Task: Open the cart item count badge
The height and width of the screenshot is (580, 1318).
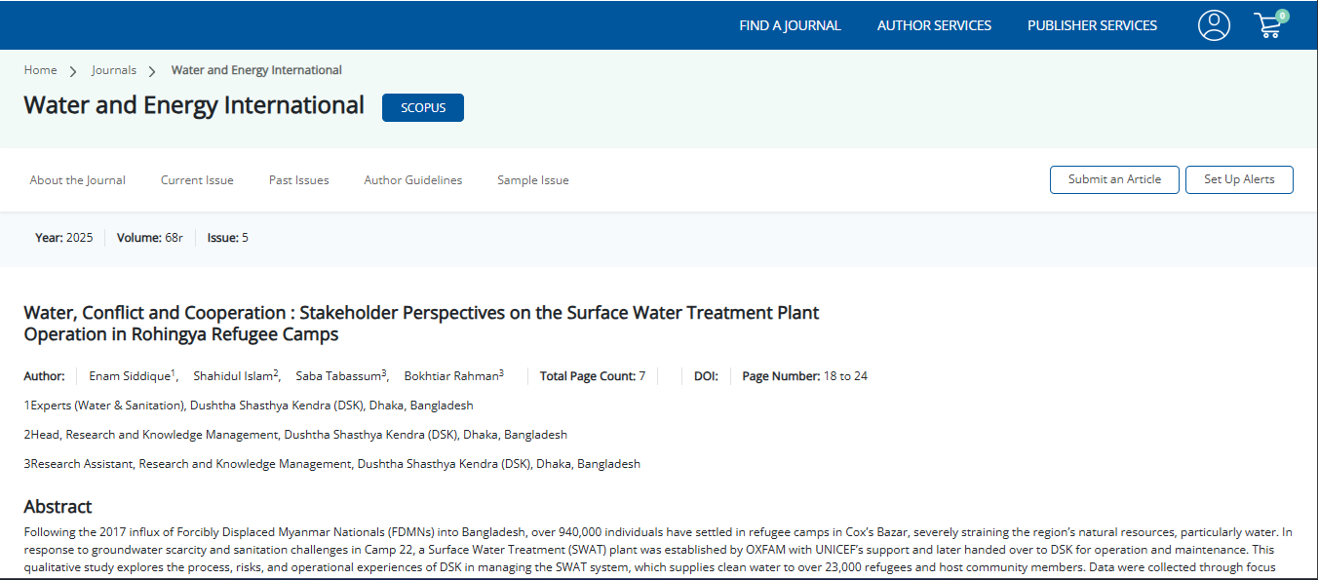Action: tap(1281, 14)
